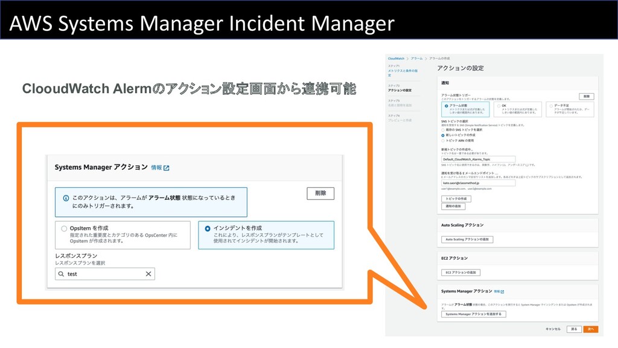The height and width of the screenshot is (348, 618).
Task: Select the インシデントを作成 radio option
Action: coord(208,228)
